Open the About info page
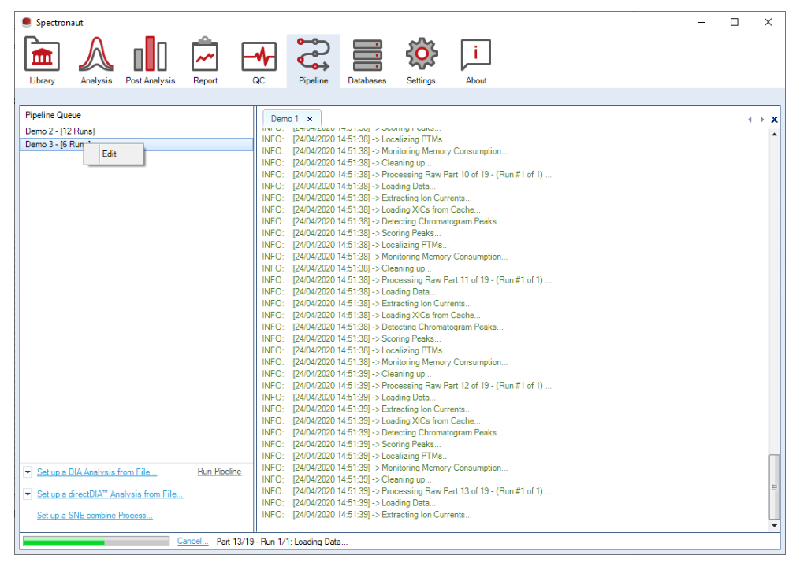 [x=475, y=60]
